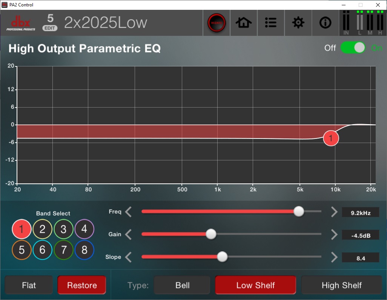Click the Gain slider knob
Screen dimensions: 387x300
pyautogui.click(x=211, y=234)
